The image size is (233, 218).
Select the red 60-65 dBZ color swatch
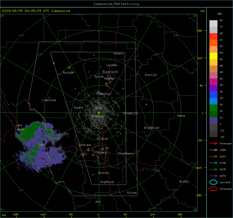(213, 36)
